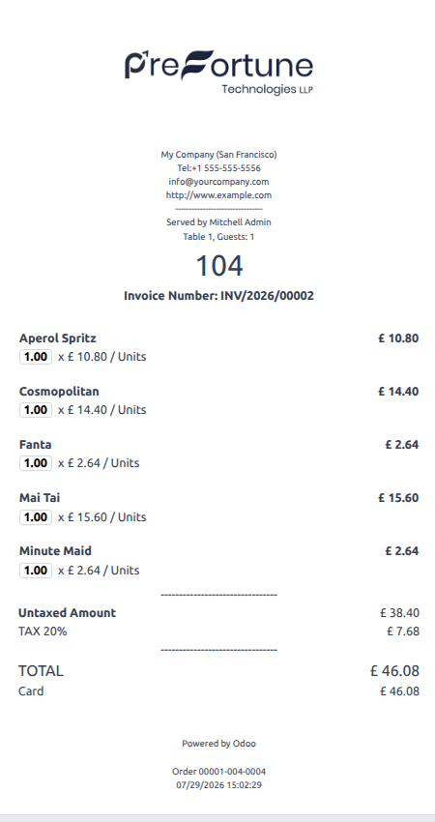
Task: Select the Fanta quantity 1.00 box
Action: (x=36, y=463)
